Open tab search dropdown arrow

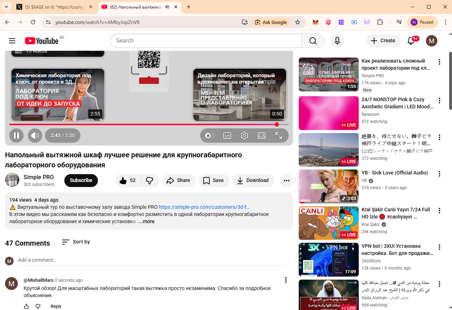pyautogui.click(x=7, y=7)
